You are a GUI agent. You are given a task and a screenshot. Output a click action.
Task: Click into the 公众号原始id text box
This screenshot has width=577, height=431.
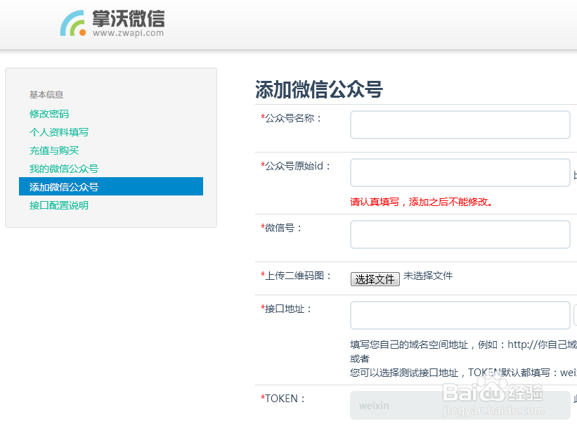[x=460, y=173]
